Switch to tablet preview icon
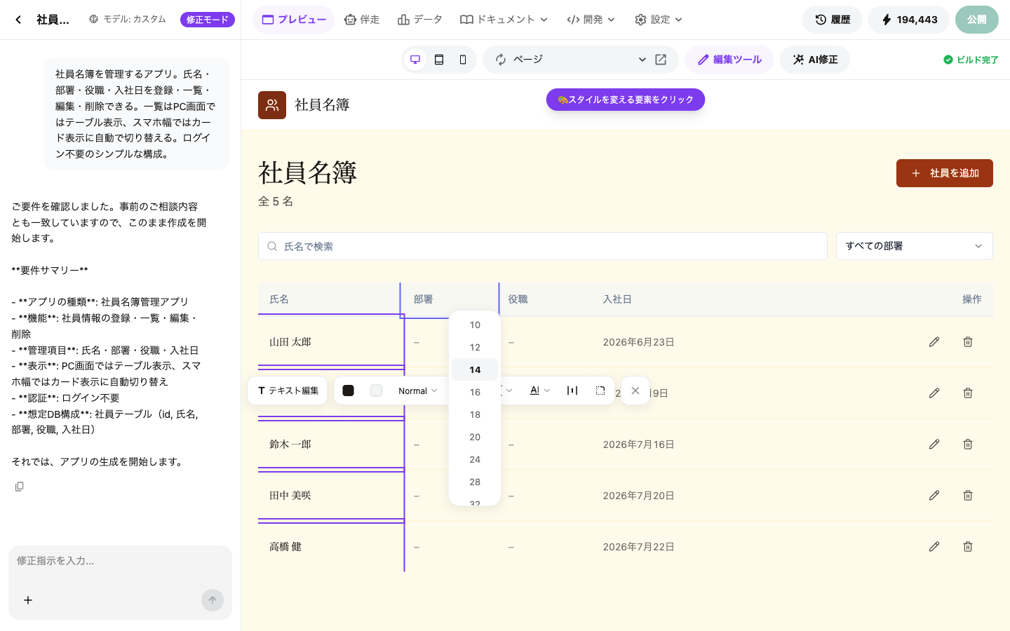The height and width of the screenshot is (631, 1010). click(439, 60)
